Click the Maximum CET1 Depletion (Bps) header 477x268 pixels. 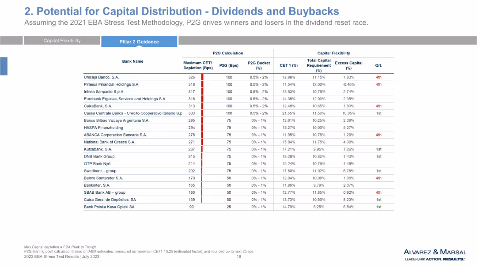(198, 65)
